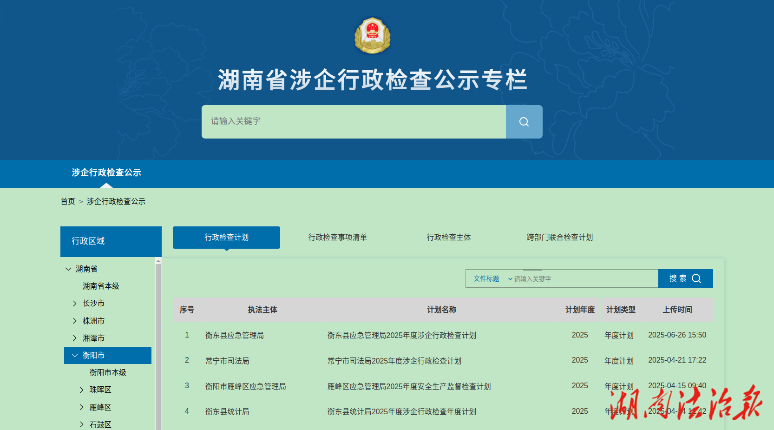Click the search icon inside the 搜索 button
774x430 pixels.
coord(696,278)
